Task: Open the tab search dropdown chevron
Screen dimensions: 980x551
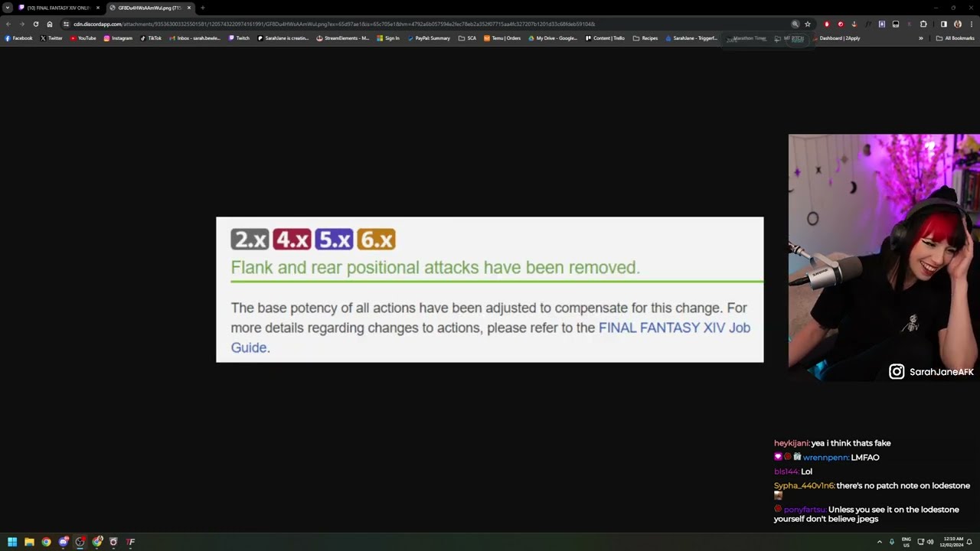Action: click(8, 8)
